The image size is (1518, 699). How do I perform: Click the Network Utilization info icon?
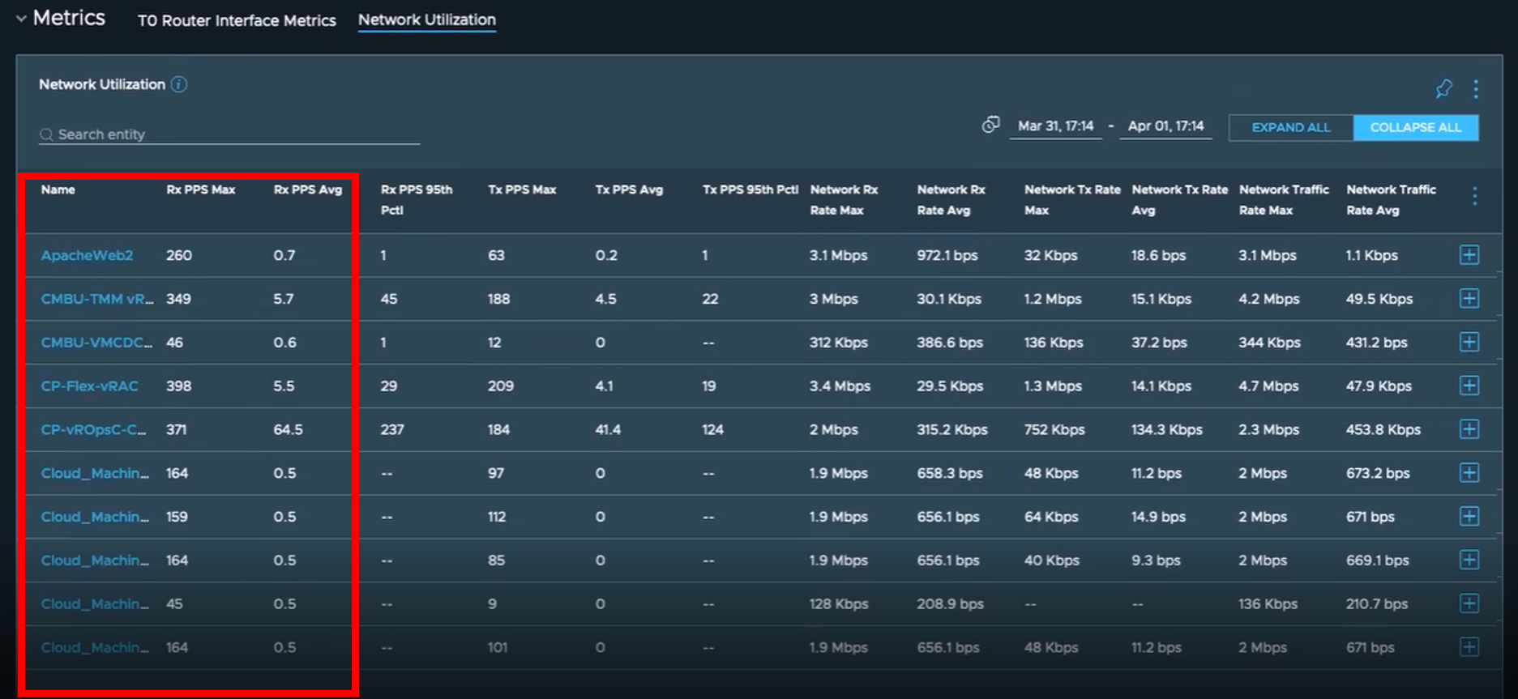tap(179, 84)
